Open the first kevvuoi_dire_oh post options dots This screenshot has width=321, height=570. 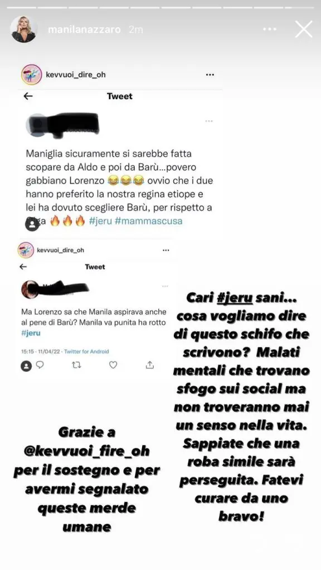(210, 75)
